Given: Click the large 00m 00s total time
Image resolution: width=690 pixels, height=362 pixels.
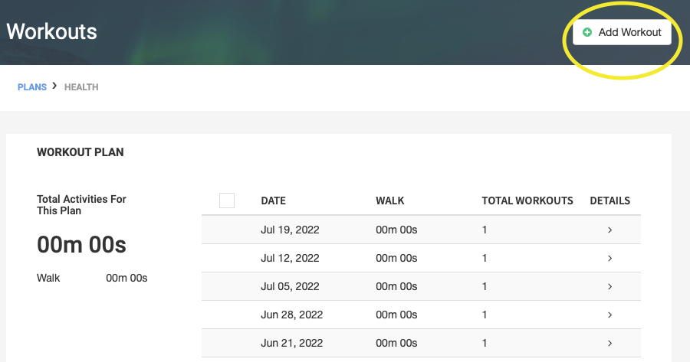Looking at the screenshot, I should click(81, 245).
